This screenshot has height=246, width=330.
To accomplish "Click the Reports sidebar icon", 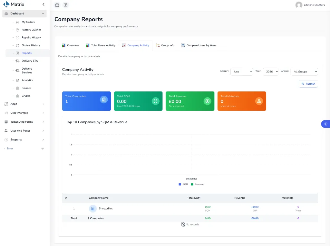I will point(17,53).
